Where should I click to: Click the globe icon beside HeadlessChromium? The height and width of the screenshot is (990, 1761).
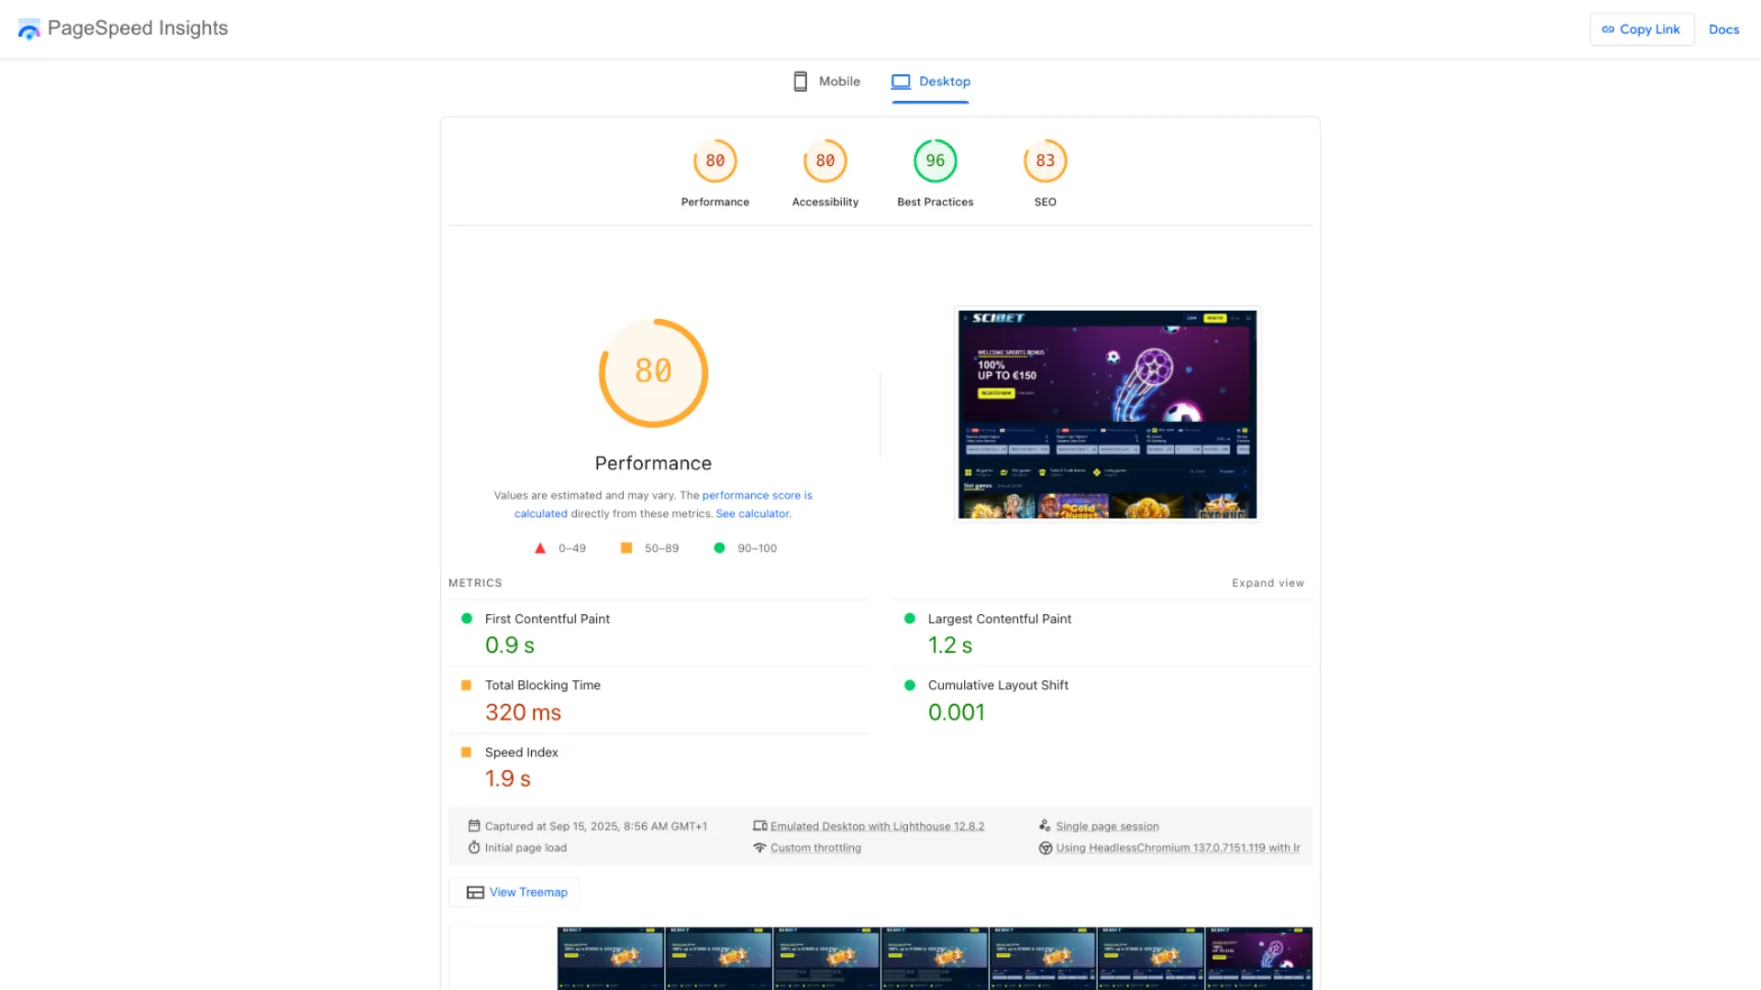coord(1046,847)
